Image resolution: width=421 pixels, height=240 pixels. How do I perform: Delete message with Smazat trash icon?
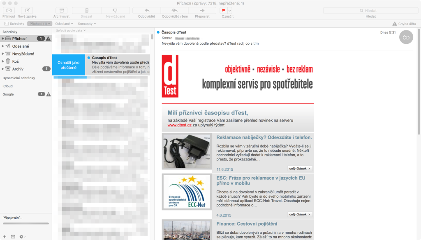[86, 10]
